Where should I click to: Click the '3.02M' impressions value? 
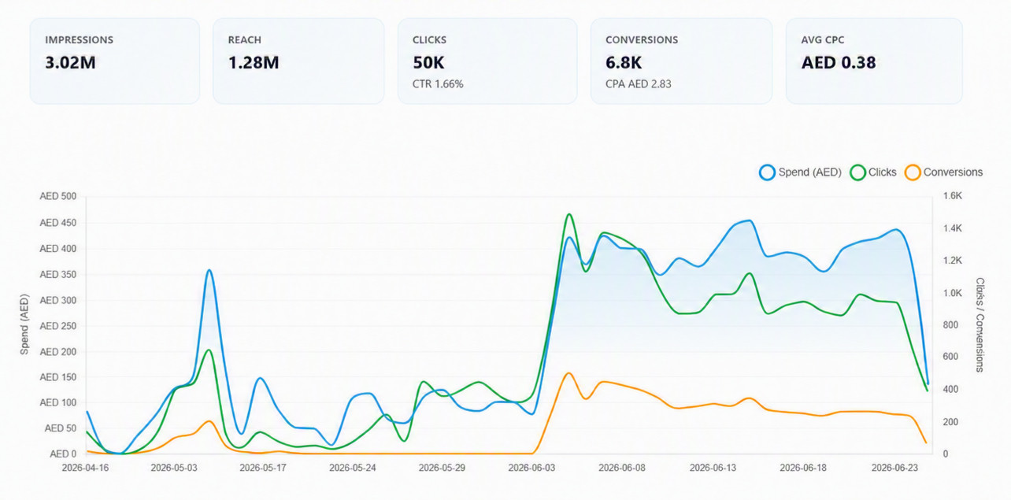(x=70, y=62)
